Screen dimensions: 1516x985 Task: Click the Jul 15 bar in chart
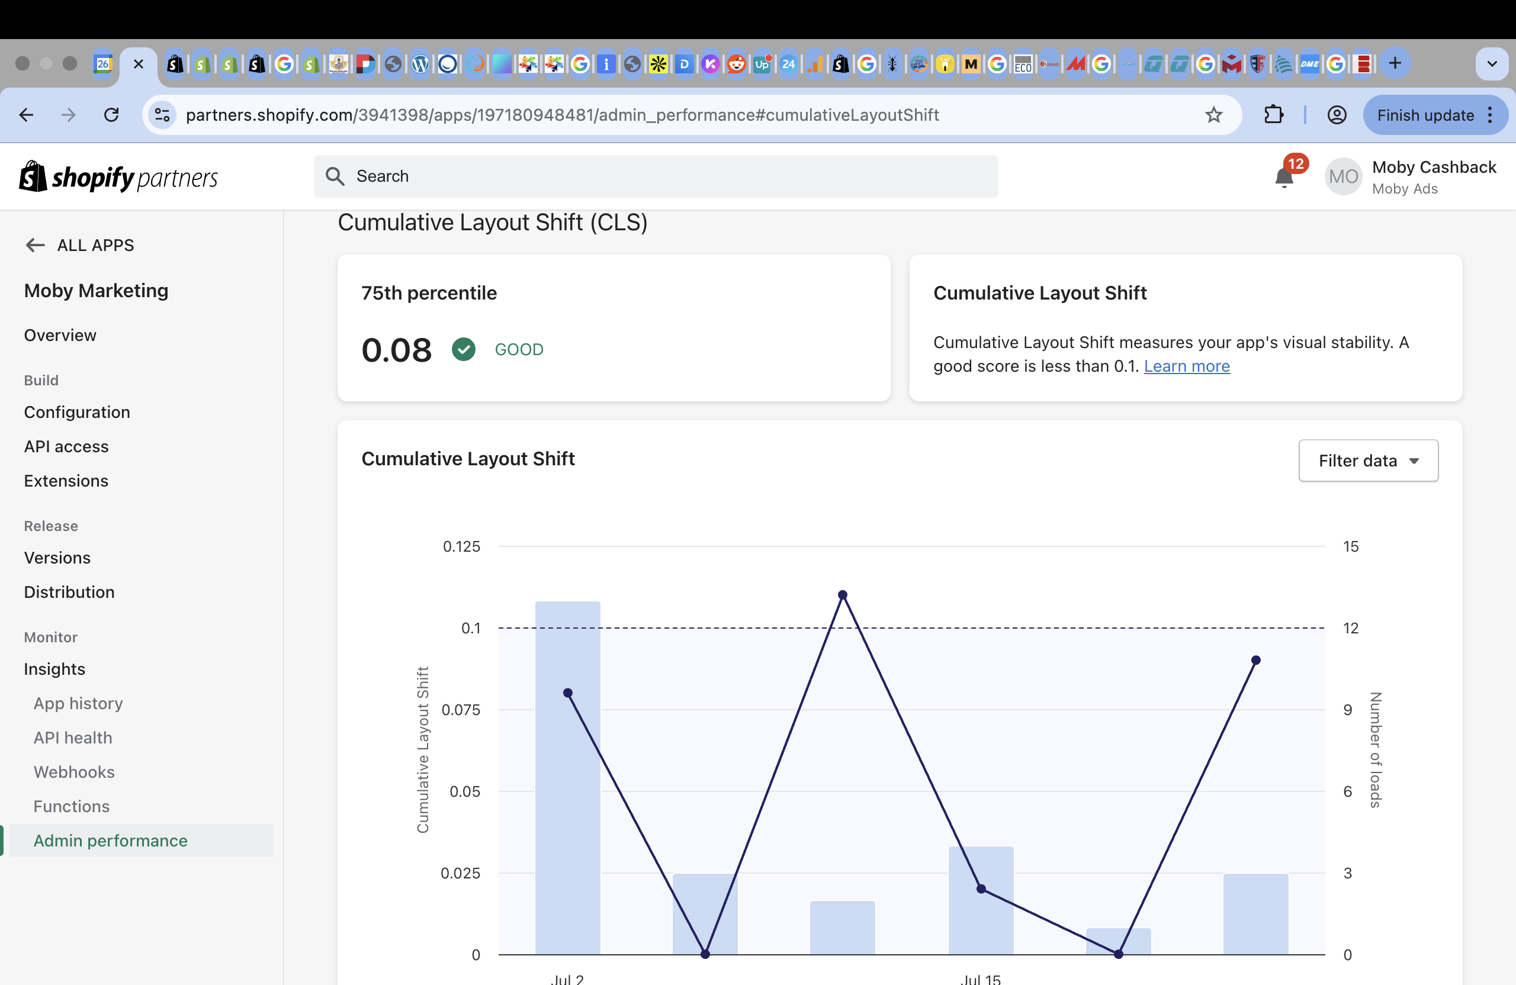[981, 900]
